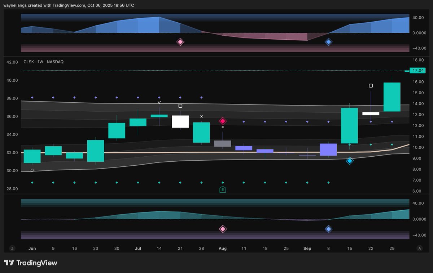Select the purple Sep 8 weekly candle
This screenshot has width=433, height=273.
click(328, 149)
